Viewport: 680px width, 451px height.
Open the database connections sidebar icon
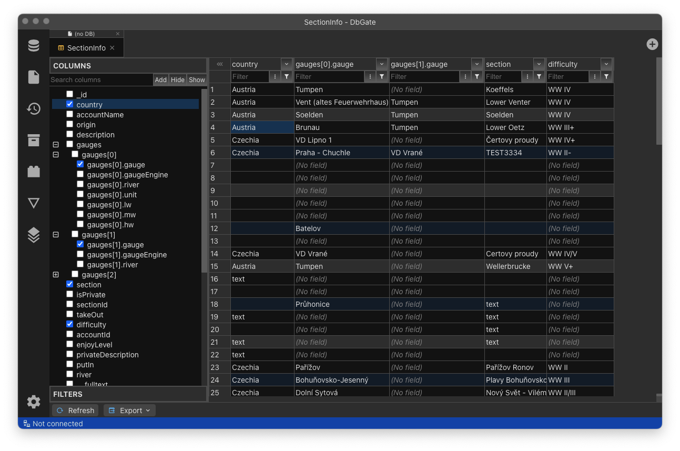click(x=34, y=46)
